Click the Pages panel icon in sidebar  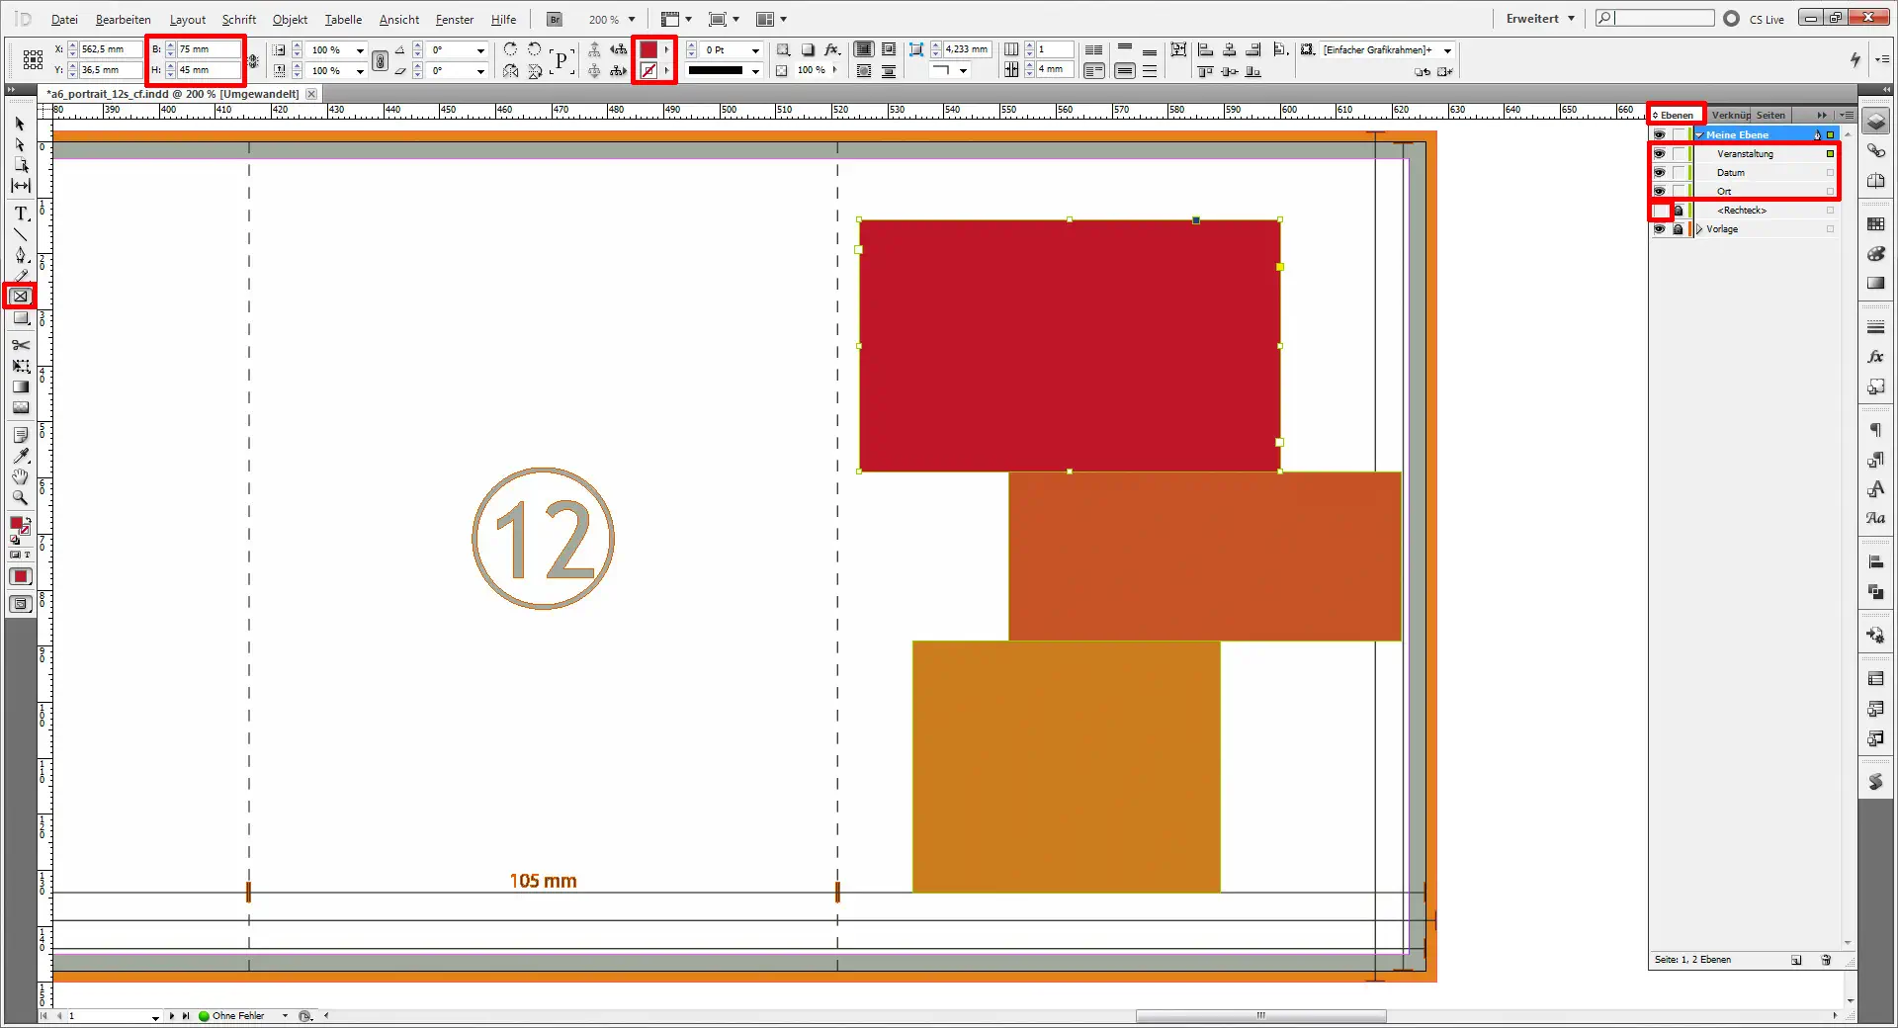(x=1875, y=182)
